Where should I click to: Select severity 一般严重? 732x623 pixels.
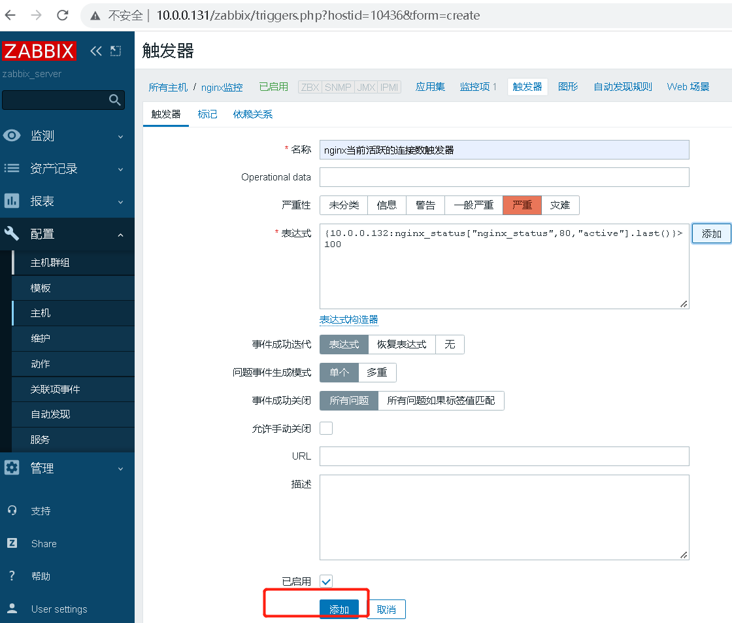tap(474, 205)
